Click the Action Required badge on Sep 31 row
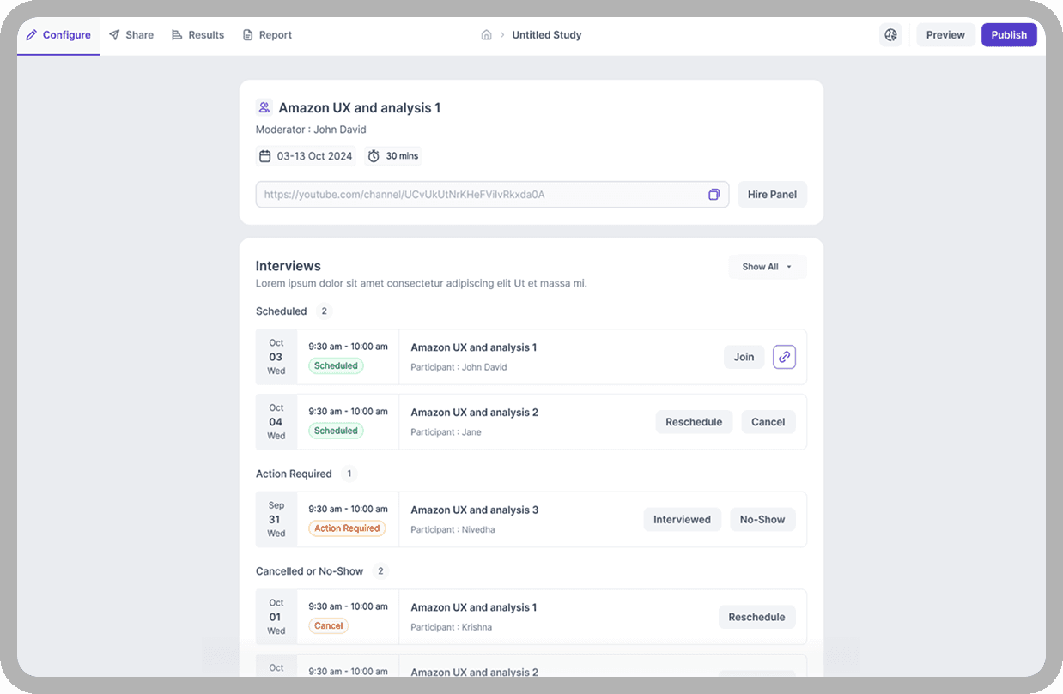The height and width of the screenshot is (694, 1063). pos(347,528)
